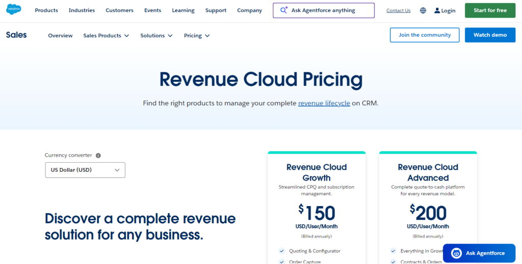The width and height of the screenshot is (522, 264).
Task: Open the Support menu
Action: (x=216, y=10)
